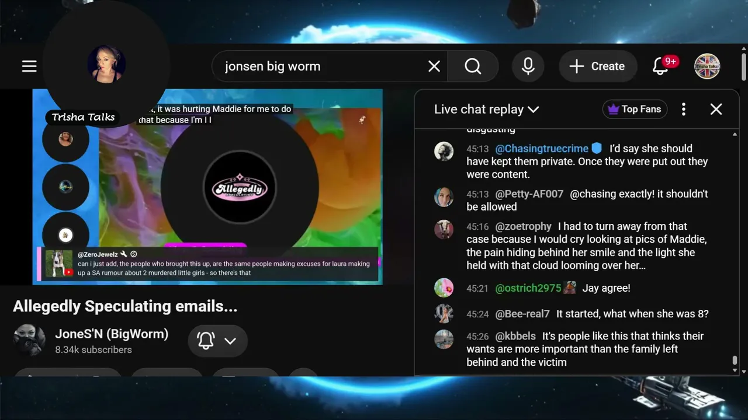Open live chat more options menu
The width and height of the screenshot is (748, 420).
point(684,109)
